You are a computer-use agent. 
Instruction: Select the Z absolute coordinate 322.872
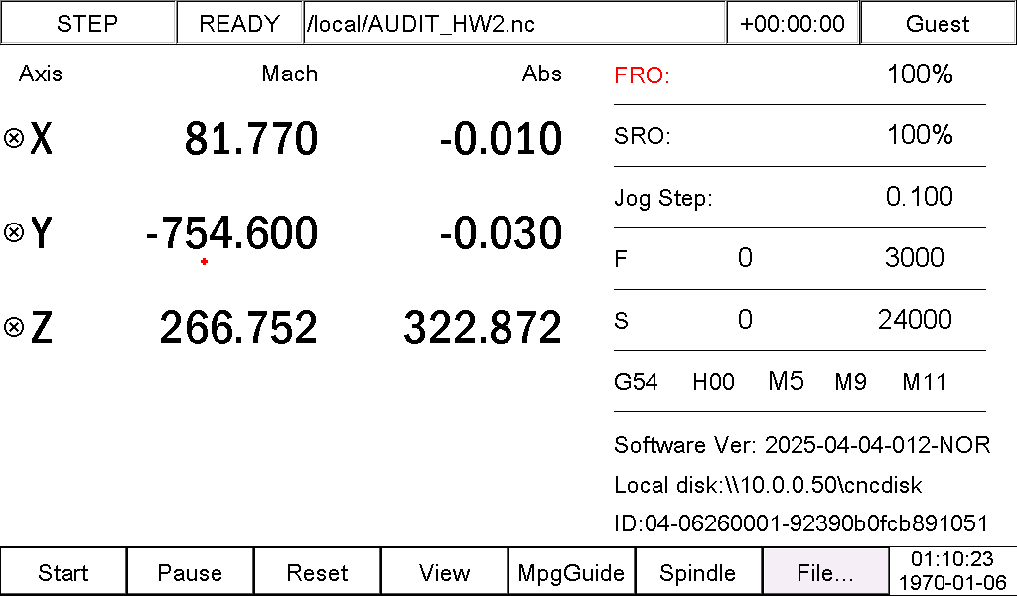[x=483, y=326]
